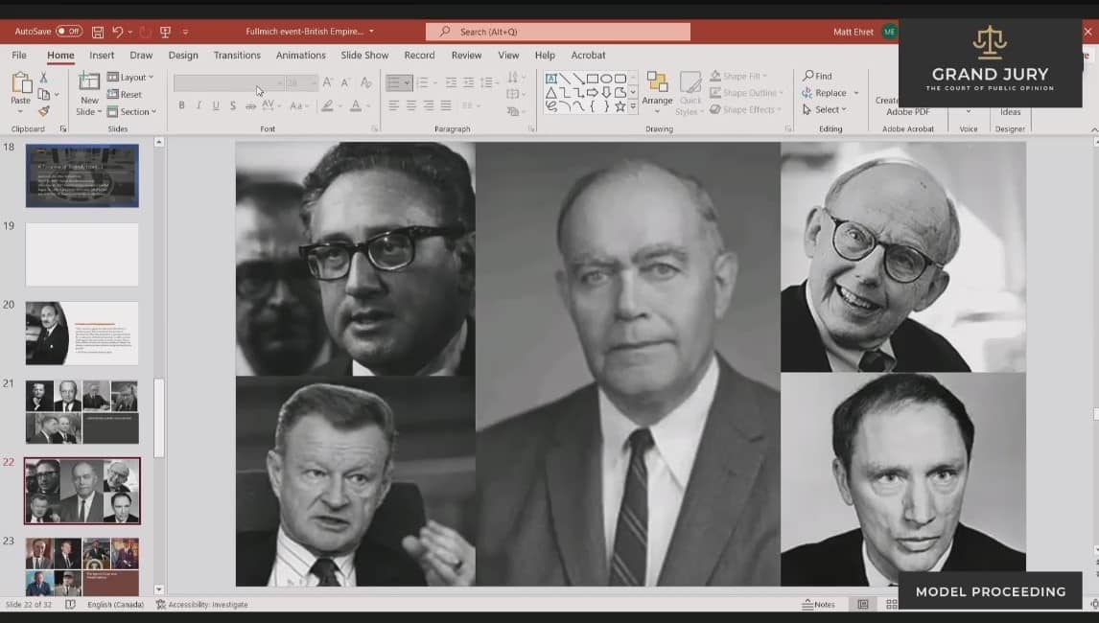Screen dimensions: 1099x623
Task: Open the Section dropdown menu
Action: pos(132,112)
